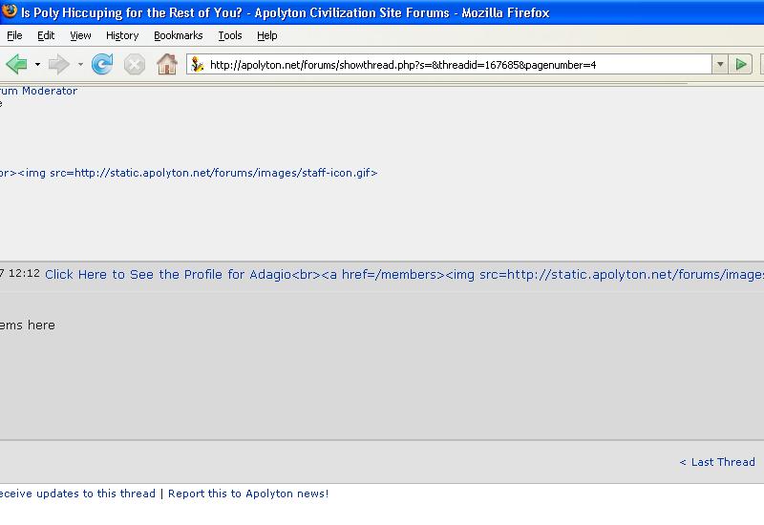Click "Report this to Apolyton news!" link

[x=248, y=493]
